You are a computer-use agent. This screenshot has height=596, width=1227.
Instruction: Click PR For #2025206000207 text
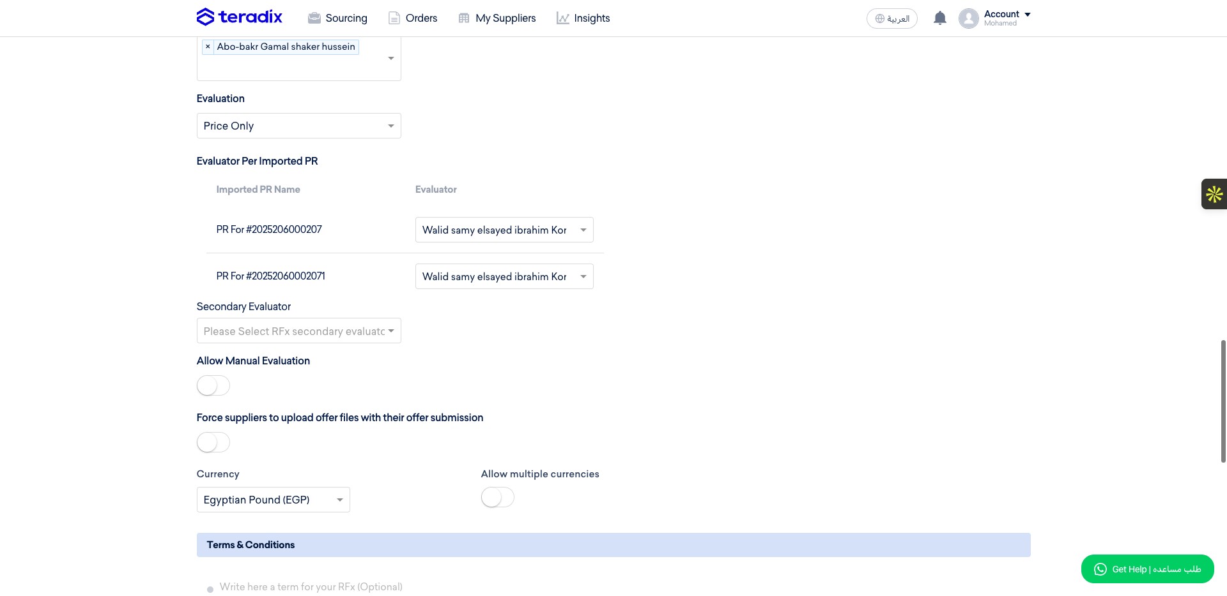269,229
